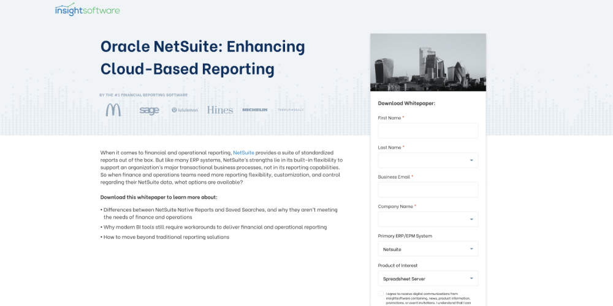The height and width of the screenshot is (306, 613).
Task: Open the NetSuite link in paragraph
Action: click(243, 152)
